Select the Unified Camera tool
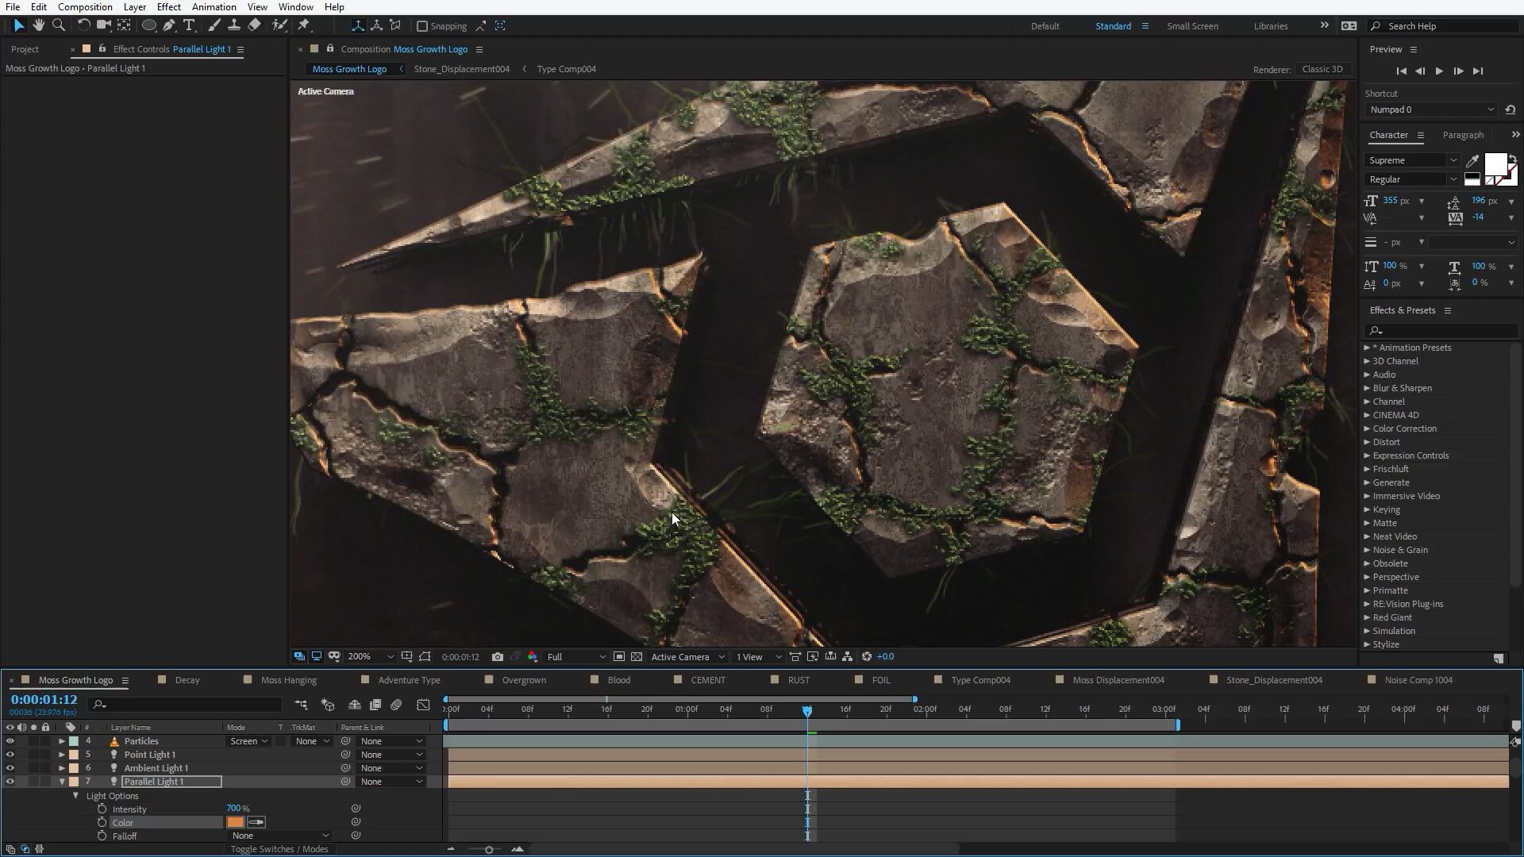Viewport: 1524px width, 857px height. pyautogui.click(x=103, y=25)
